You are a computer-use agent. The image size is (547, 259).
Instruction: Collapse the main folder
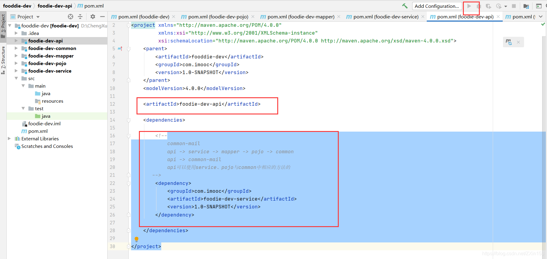tap(23, 86)
